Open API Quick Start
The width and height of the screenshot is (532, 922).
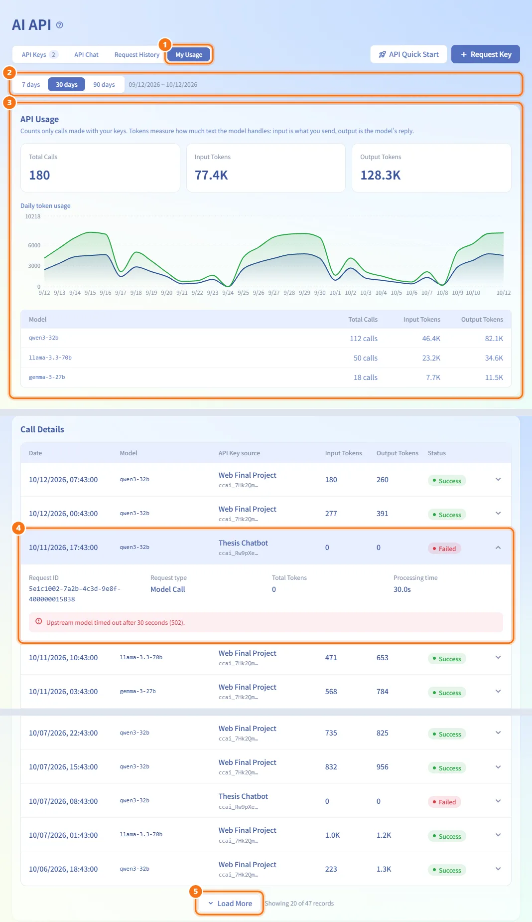[408, 54]
